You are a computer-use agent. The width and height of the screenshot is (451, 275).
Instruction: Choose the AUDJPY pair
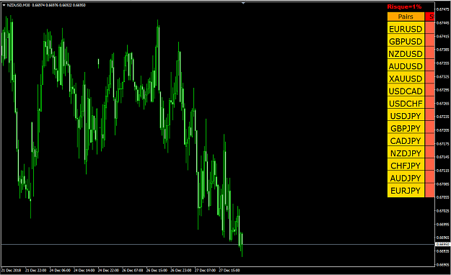click(406, 178)
